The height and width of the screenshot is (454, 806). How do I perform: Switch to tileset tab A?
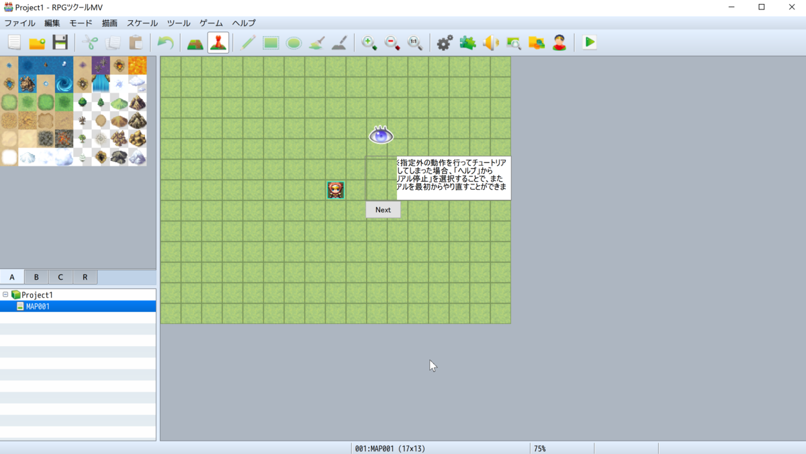pyautogui.click(x=12, y=277)
